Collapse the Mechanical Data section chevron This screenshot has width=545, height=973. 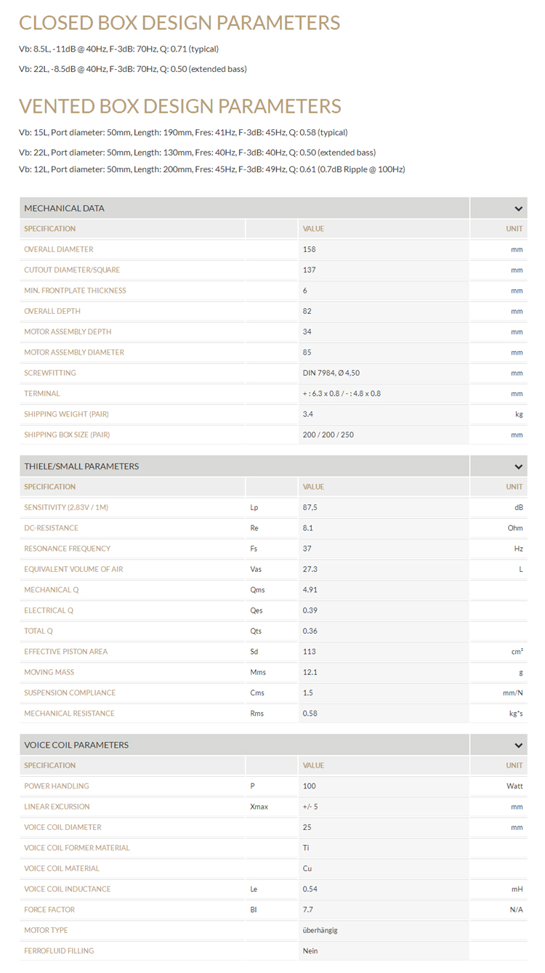(x=518, y=209)
